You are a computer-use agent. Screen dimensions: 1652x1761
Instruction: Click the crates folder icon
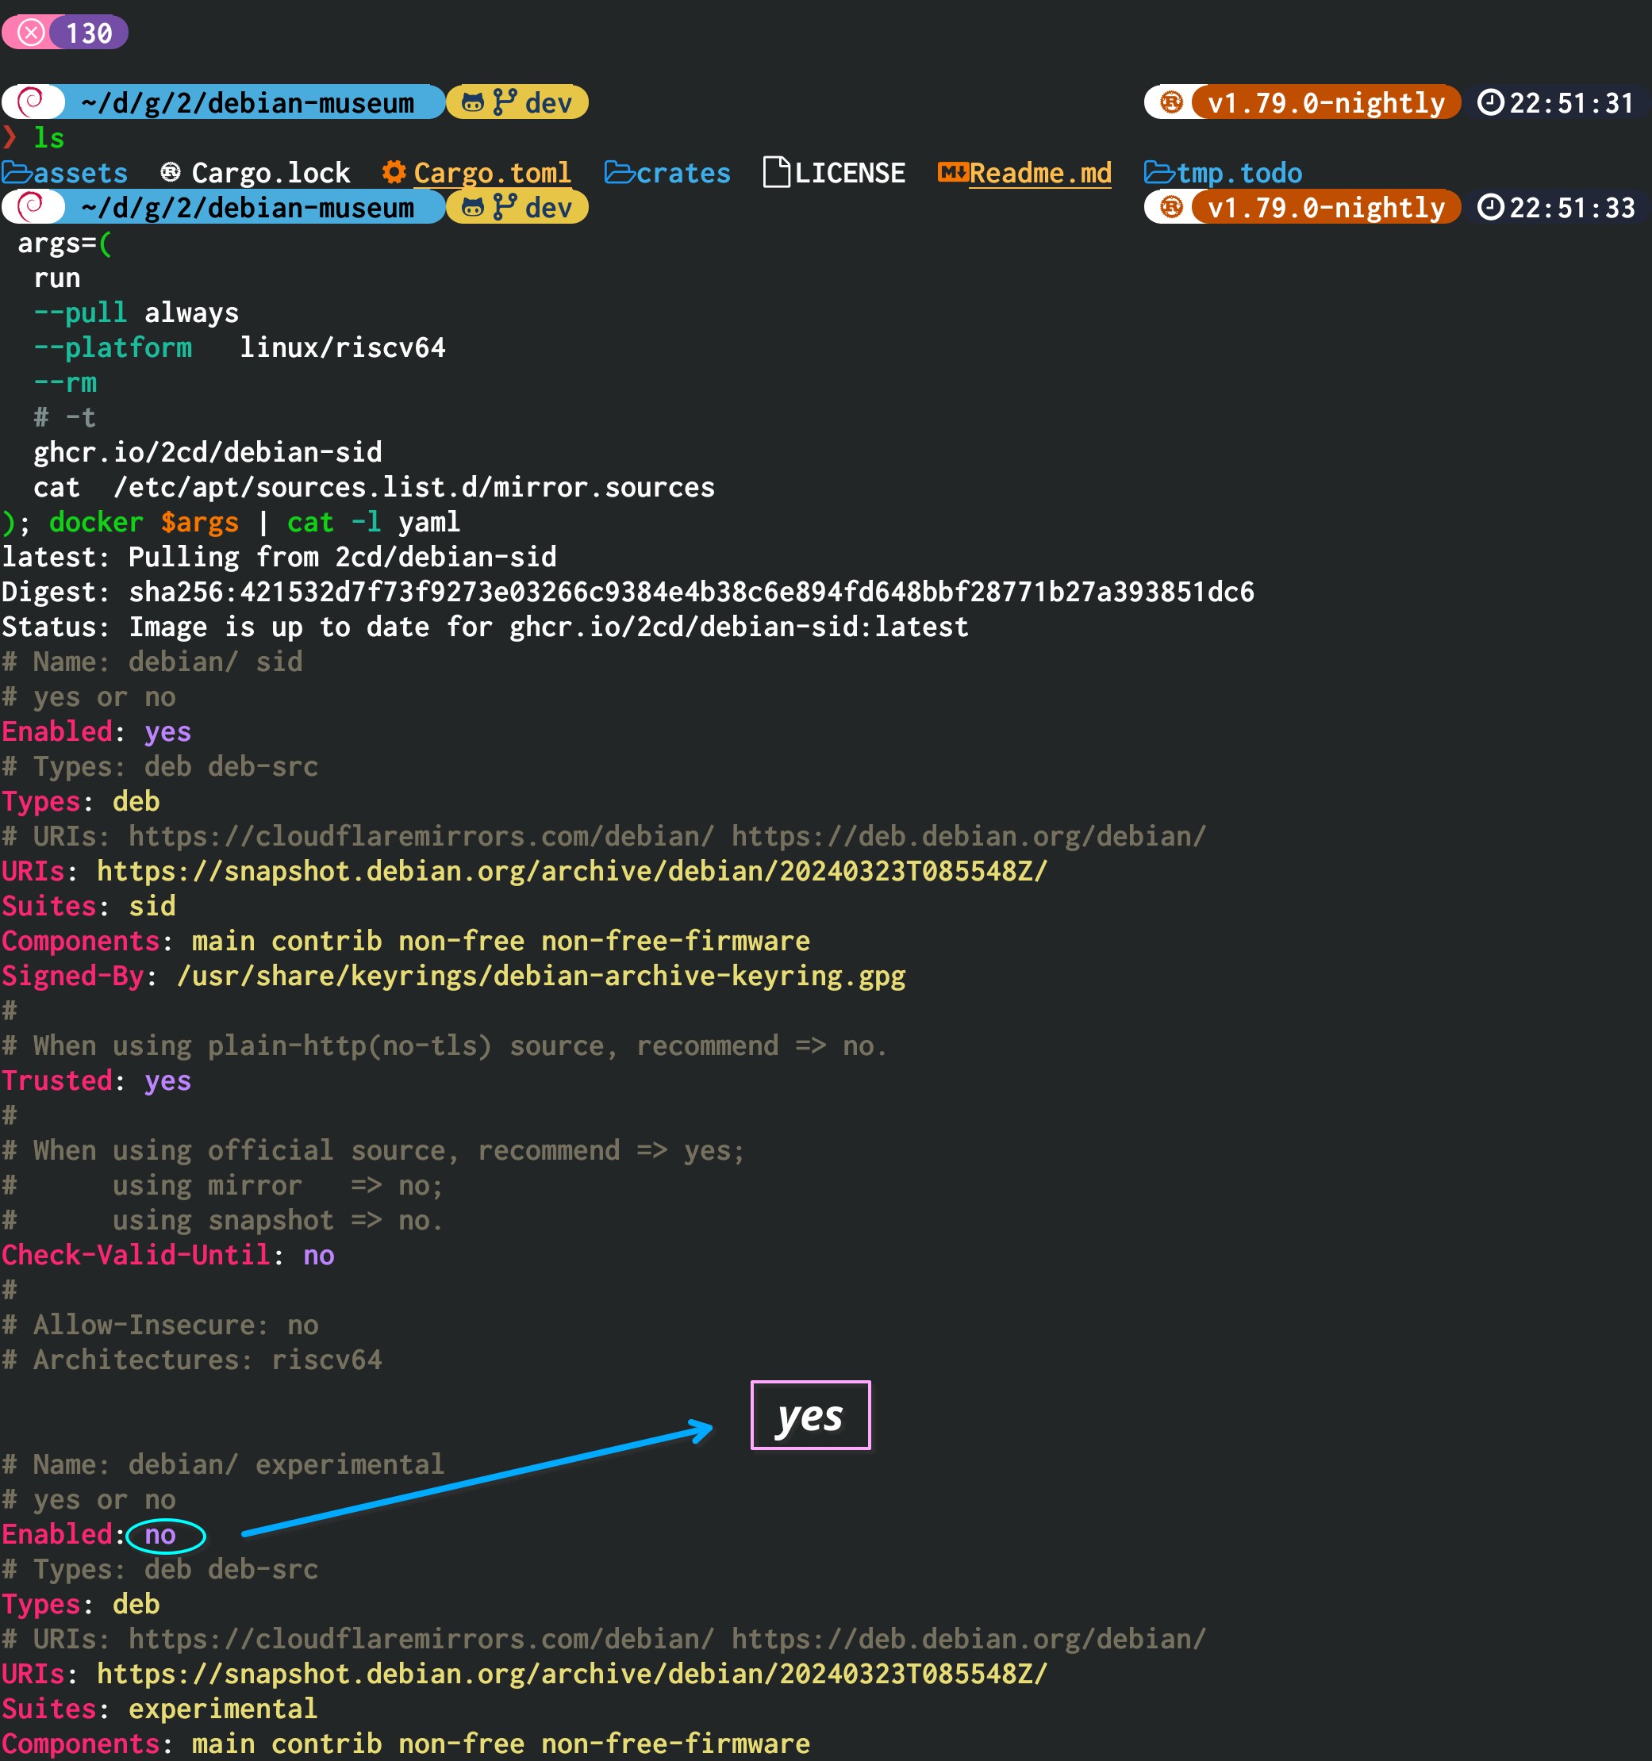pos(620,172)
